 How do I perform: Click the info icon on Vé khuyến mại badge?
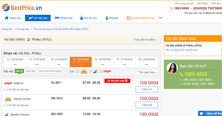(126, 80)
